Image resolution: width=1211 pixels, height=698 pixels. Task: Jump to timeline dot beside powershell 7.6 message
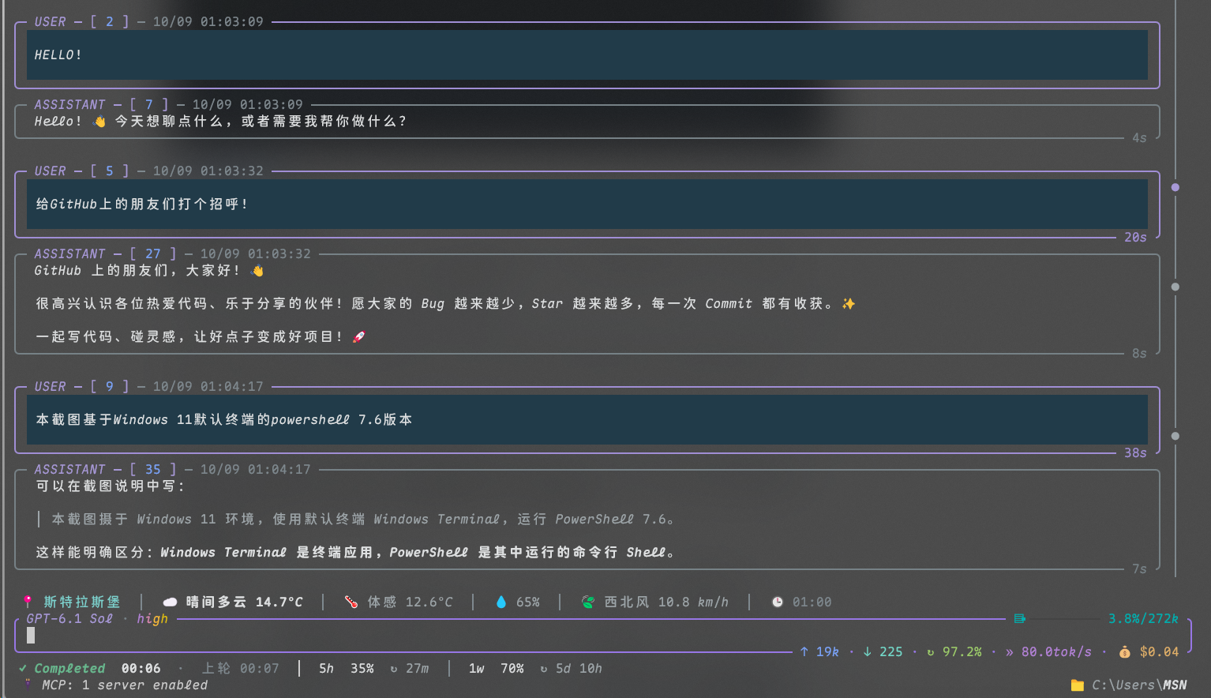1175,436
